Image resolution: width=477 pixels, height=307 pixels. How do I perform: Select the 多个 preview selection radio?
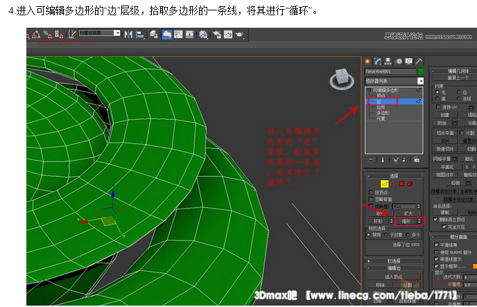(x=408, y=235)
